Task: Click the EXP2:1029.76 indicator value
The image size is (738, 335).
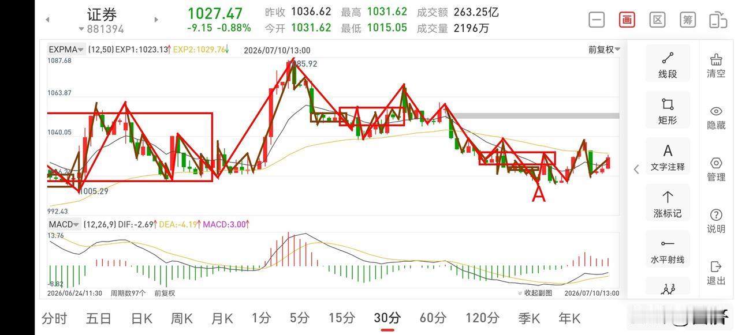Action: click(x=200, y=50)
